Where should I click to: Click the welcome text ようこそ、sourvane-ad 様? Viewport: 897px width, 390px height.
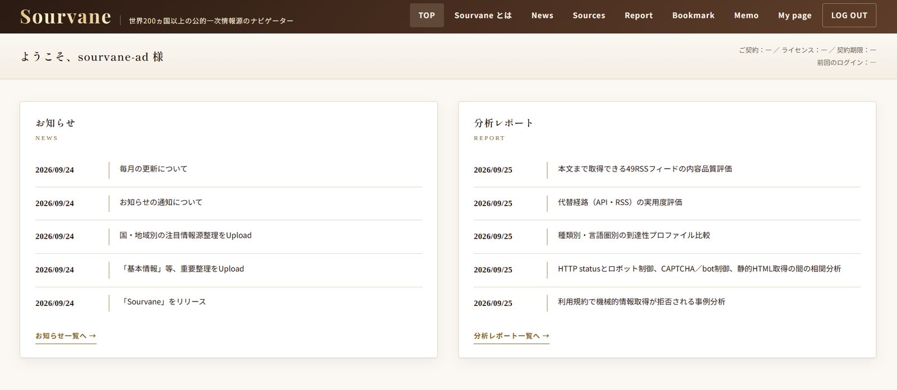pyautogui.click(x=92, y=57)
